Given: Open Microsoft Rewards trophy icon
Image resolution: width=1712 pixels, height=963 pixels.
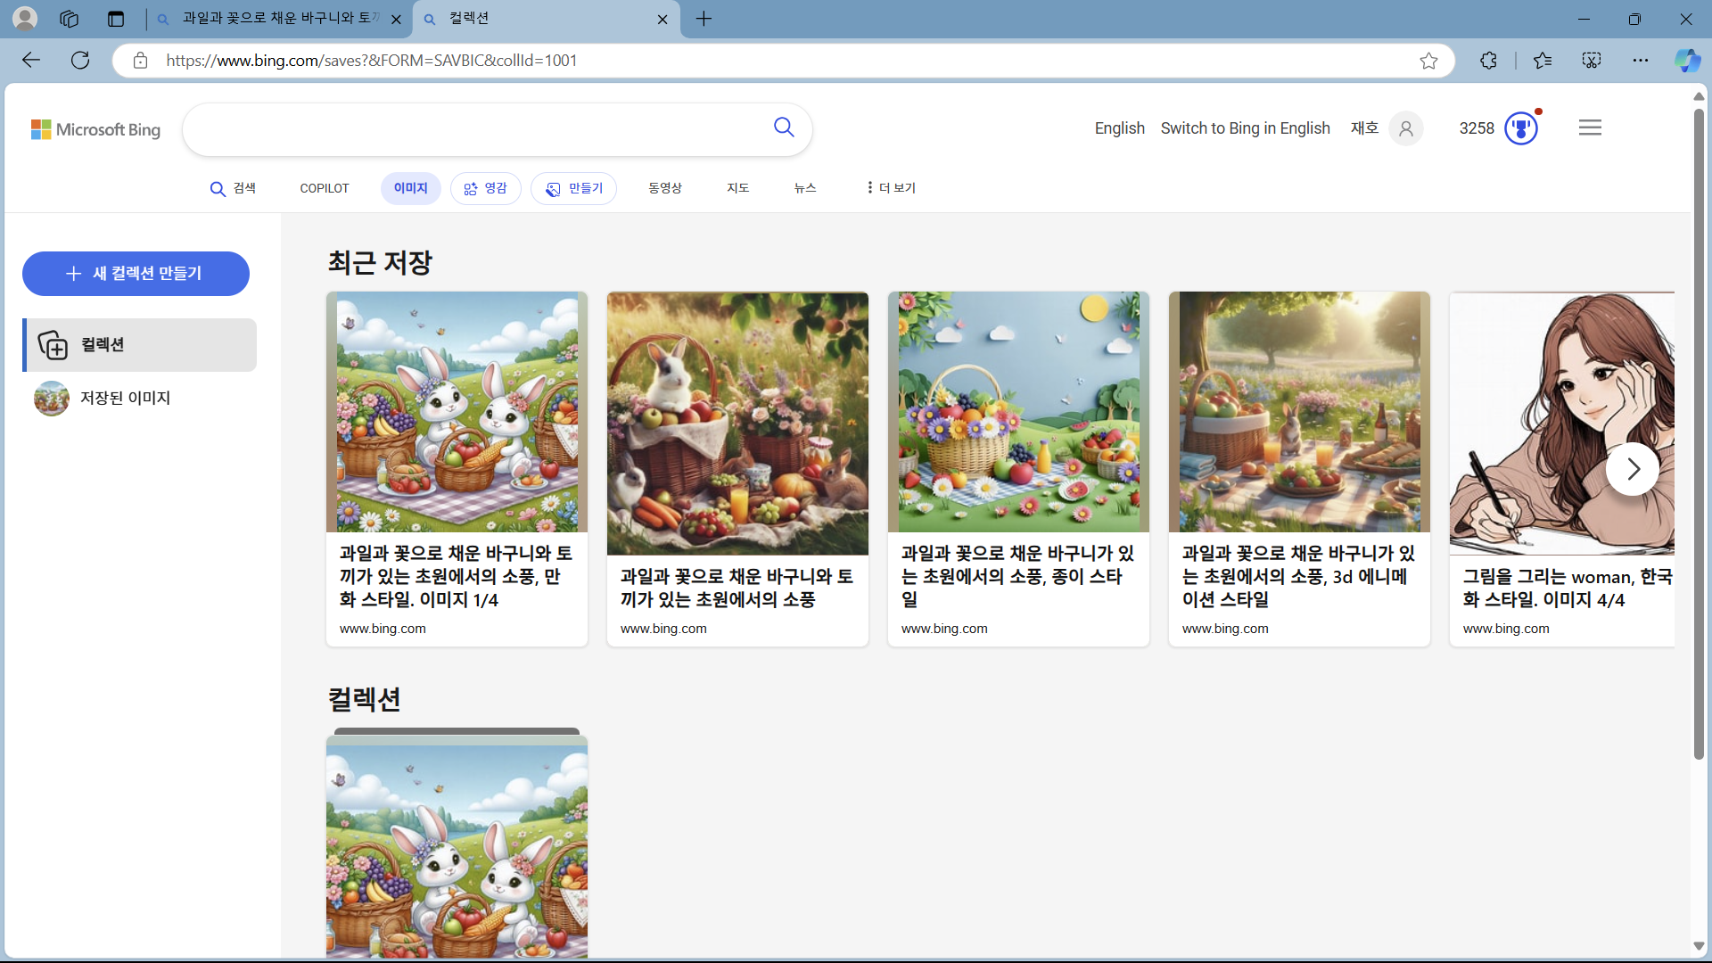Looking at the screenshot, I should click(x=1521, y=128).
